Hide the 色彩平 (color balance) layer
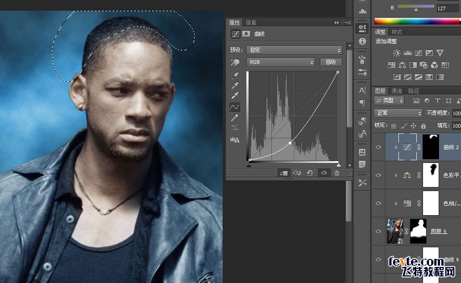The image size is (461, 283). coord(378,175)
